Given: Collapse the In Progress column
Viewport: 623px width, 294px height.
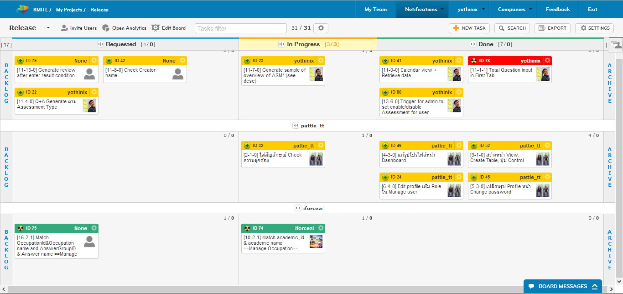Looking at the screenshot, I should (x=281, y=44).
